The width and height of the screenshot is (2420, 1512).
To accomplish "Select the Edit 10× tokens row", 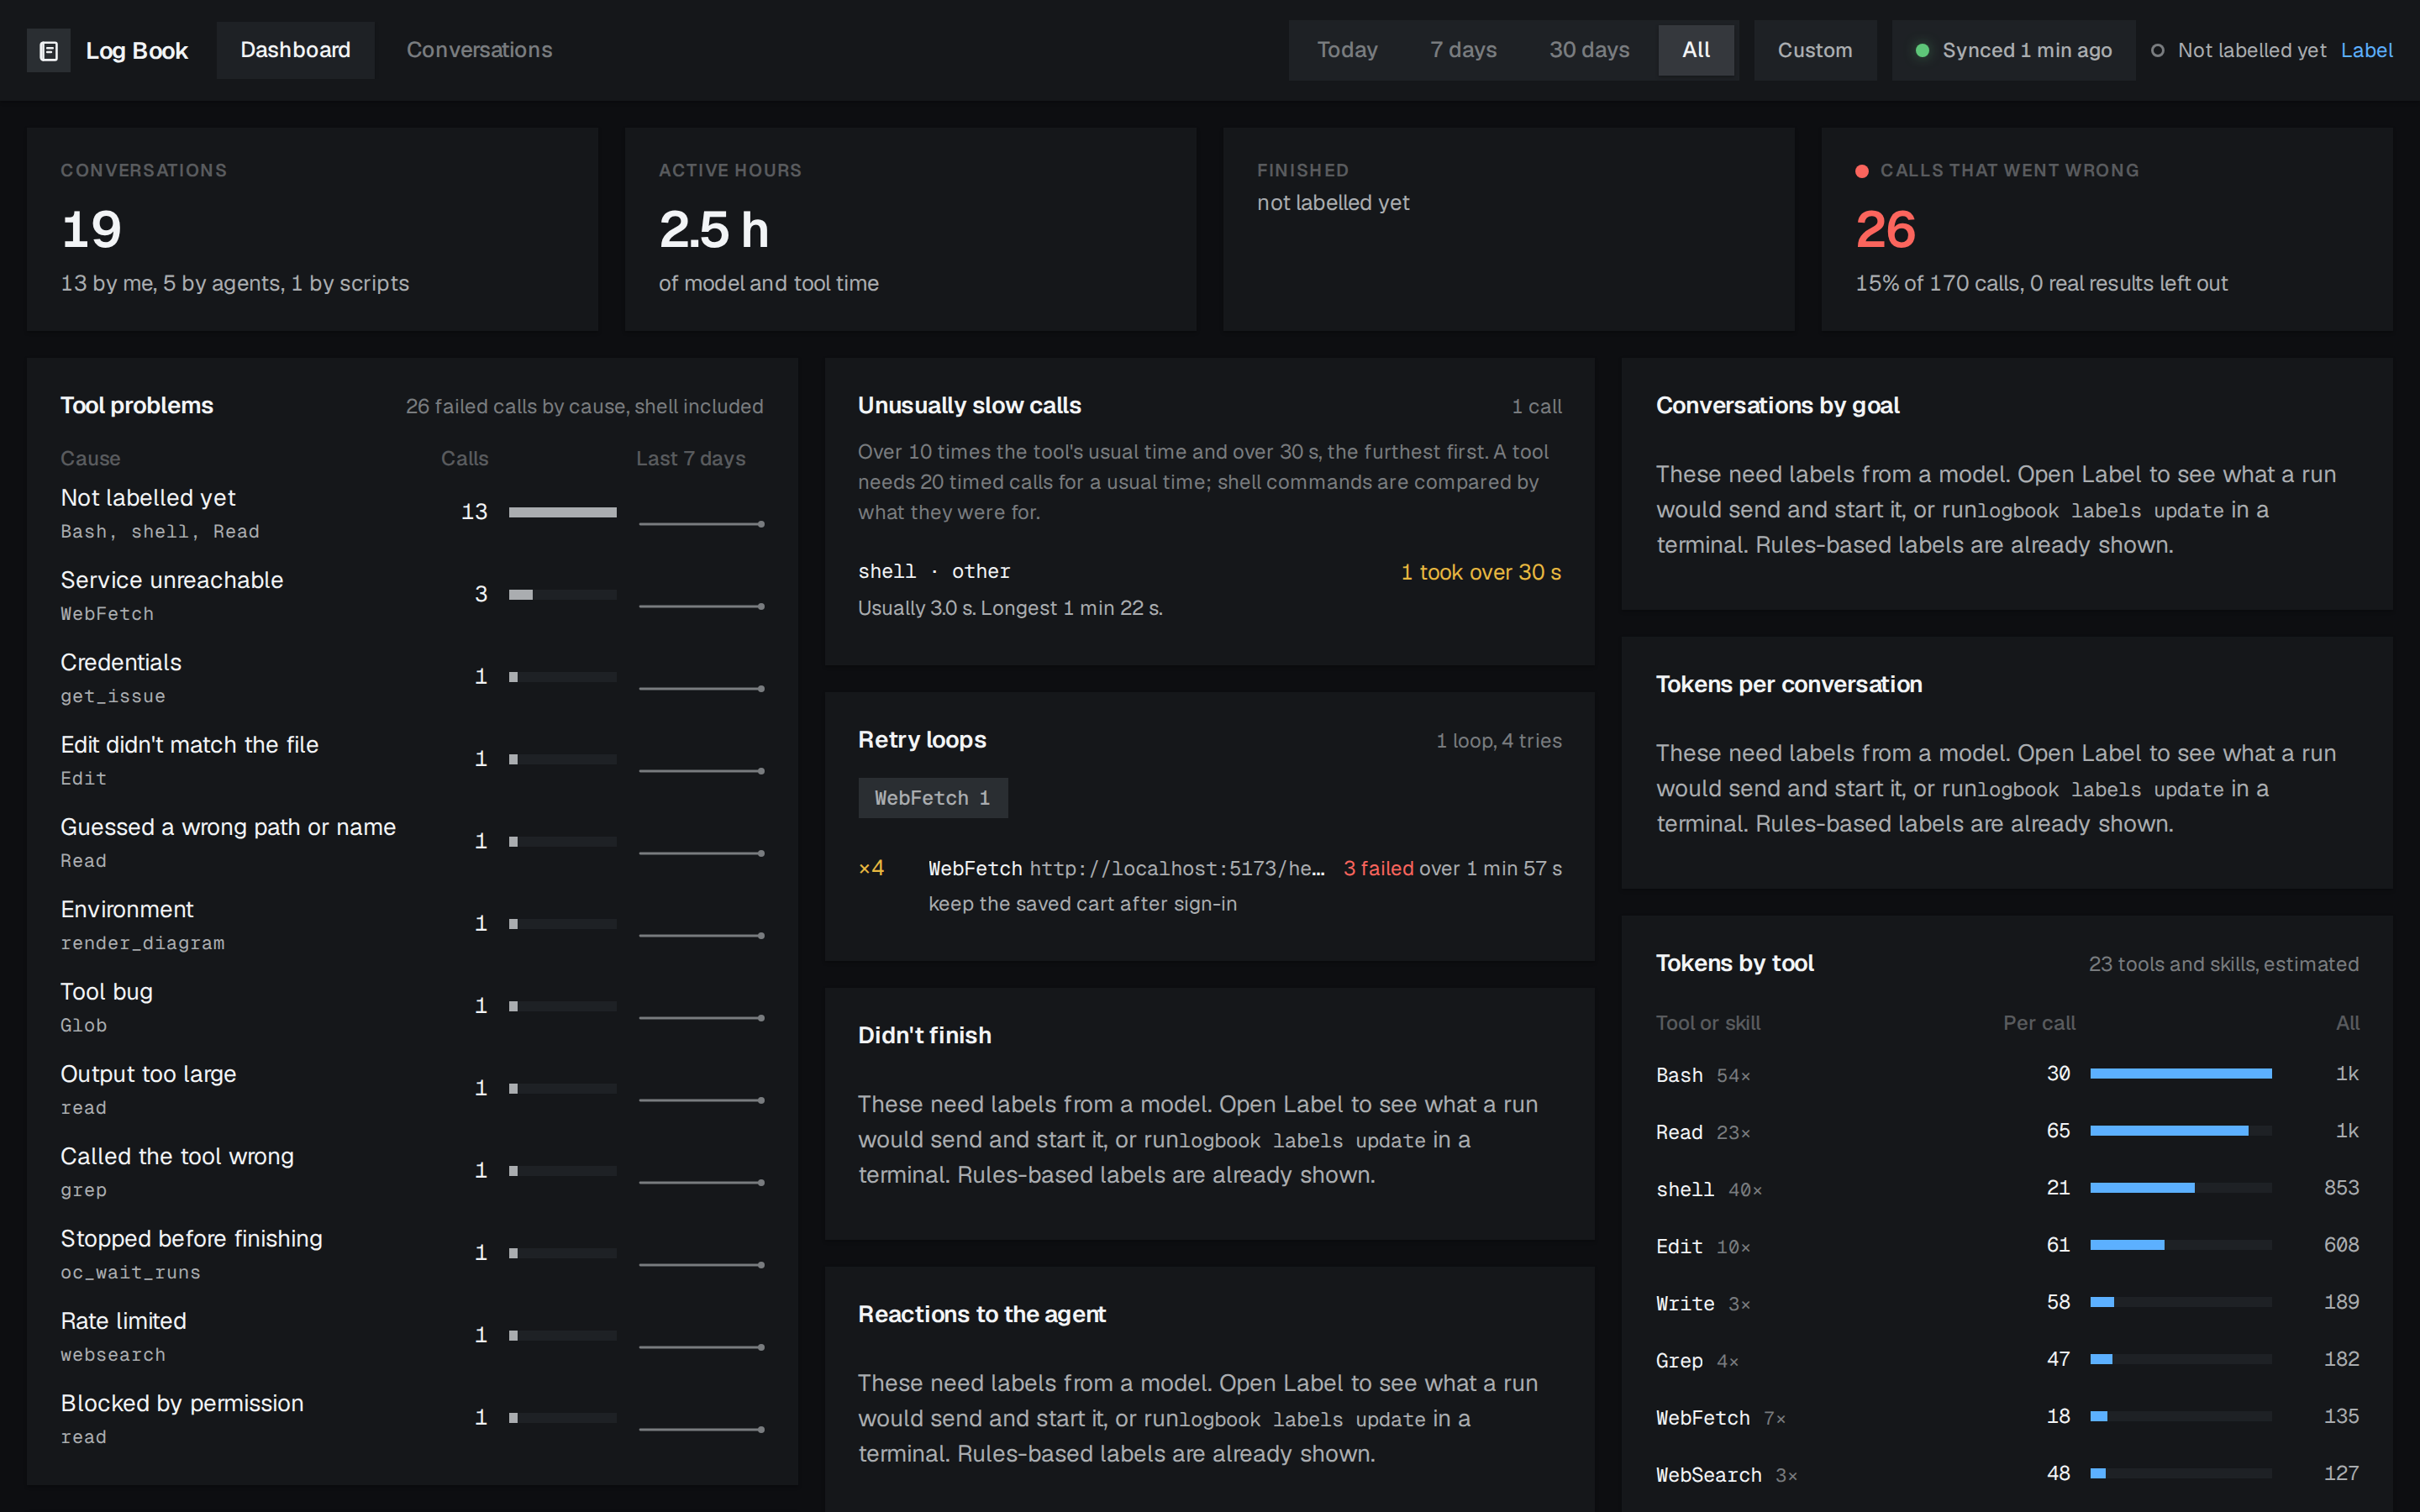I will tap(2007, 1245).
